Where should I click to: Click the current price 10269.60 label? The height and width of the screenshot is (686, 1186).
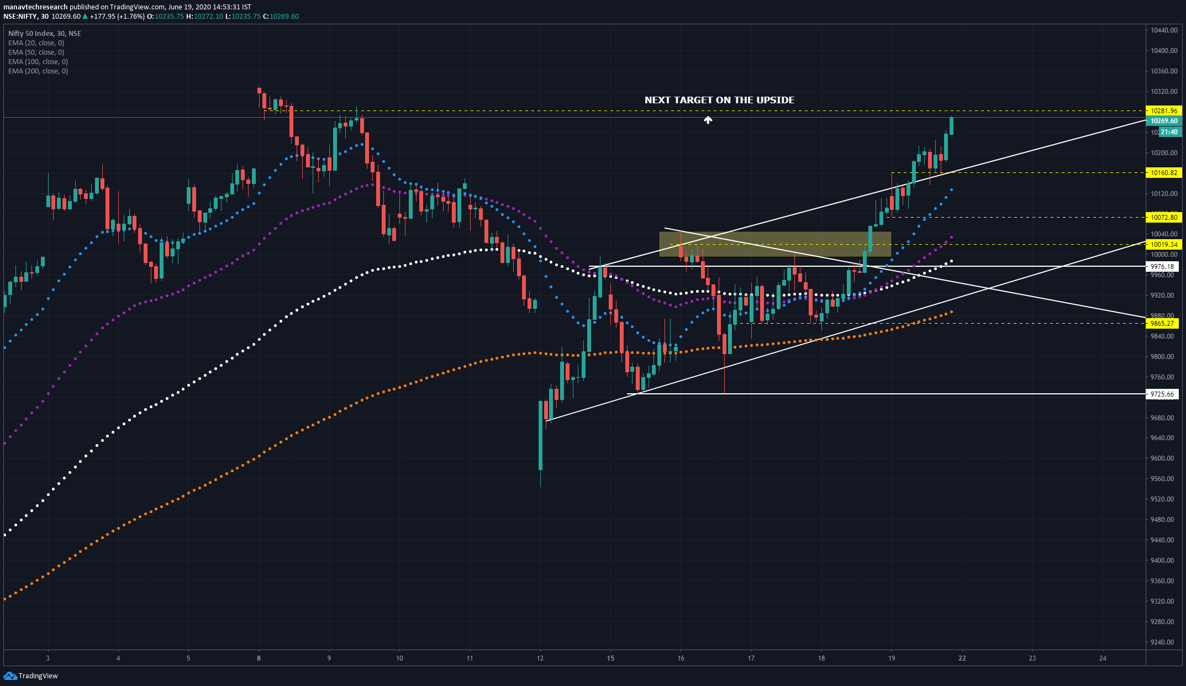point(1163,120)
